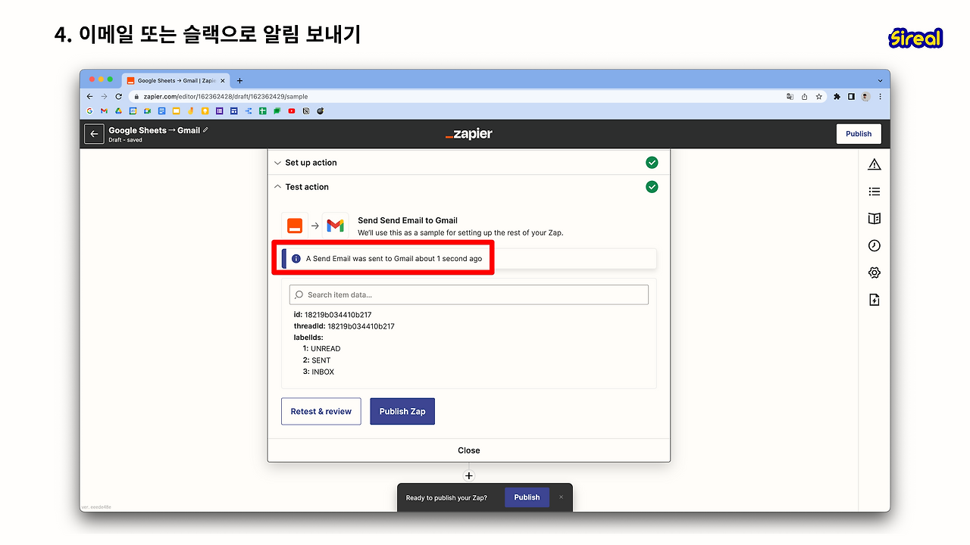Click the Draft - saved status text
970x545 pixels.
pyautogui.click(x=125, y=140)
